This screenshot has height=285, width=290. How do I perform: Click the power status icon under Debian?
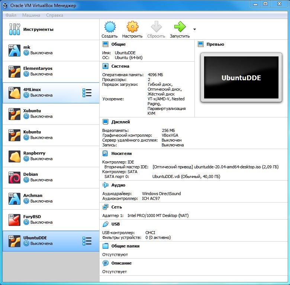(x=26, y=179)
